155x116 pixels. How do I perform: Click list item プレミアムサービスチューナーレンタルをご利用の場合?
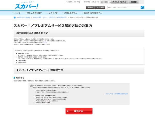[x=51, y=99]
